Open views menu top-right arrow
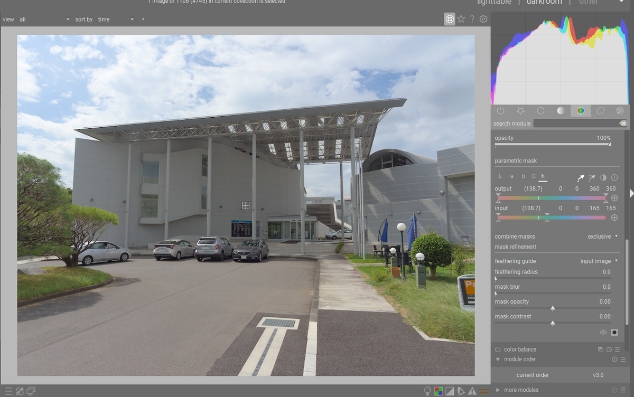This screenshot has height=397, width=634. coord(621,2)
